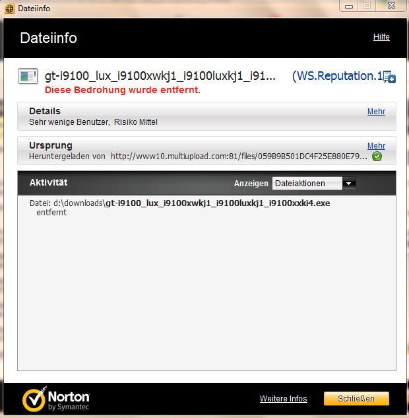Click the Norton by Symantec logo

coord(56,399)
